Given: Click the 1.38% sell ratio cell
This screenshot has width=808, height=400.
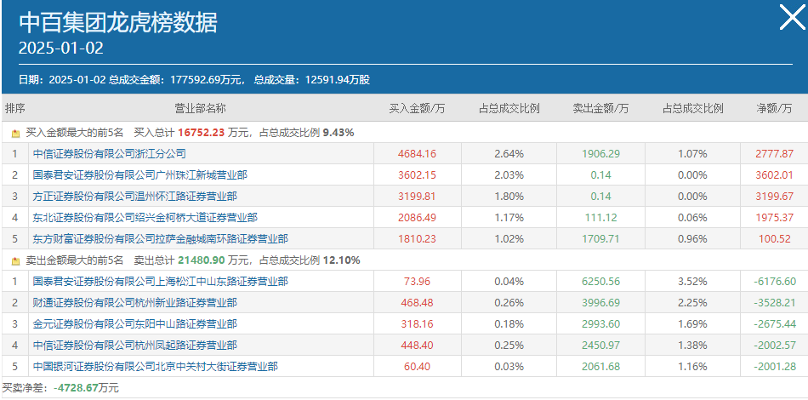Looking at the screenshot, I should tap(692, 346).
